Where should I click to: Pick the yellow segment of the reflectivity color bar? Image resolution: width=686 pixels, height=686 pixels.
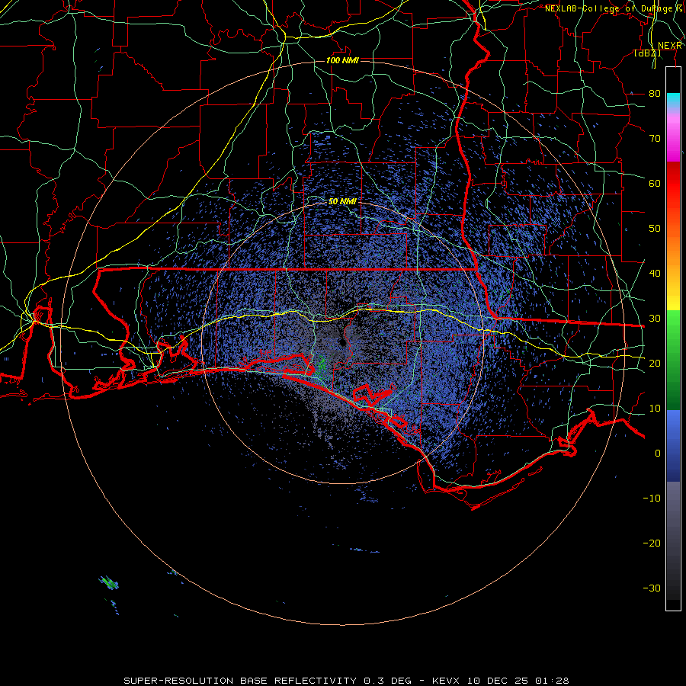[x=673, y=297]
